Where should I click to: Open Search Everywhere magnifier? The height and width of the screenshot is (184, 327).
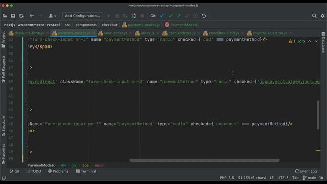[314, 16]
